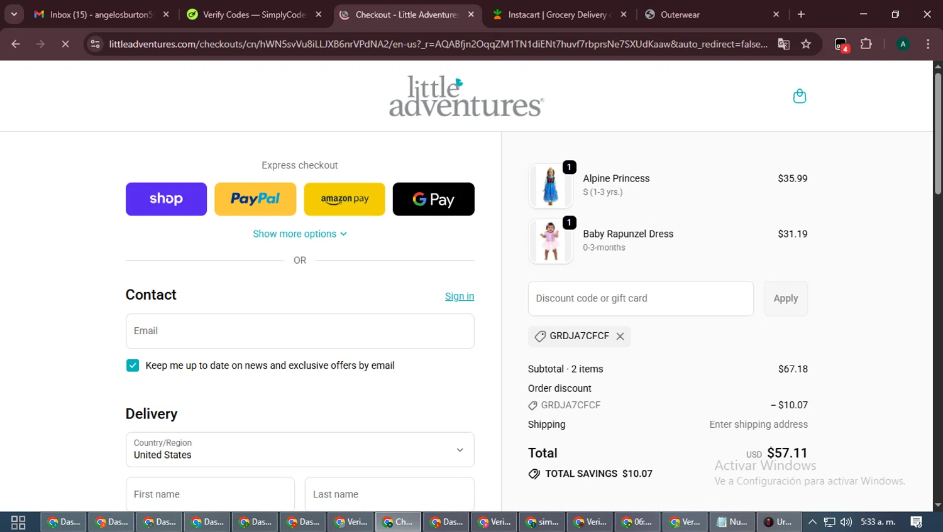This screenshot has height=532, width=943.
Task: Expand Show more options
Action: coord(300,234)
